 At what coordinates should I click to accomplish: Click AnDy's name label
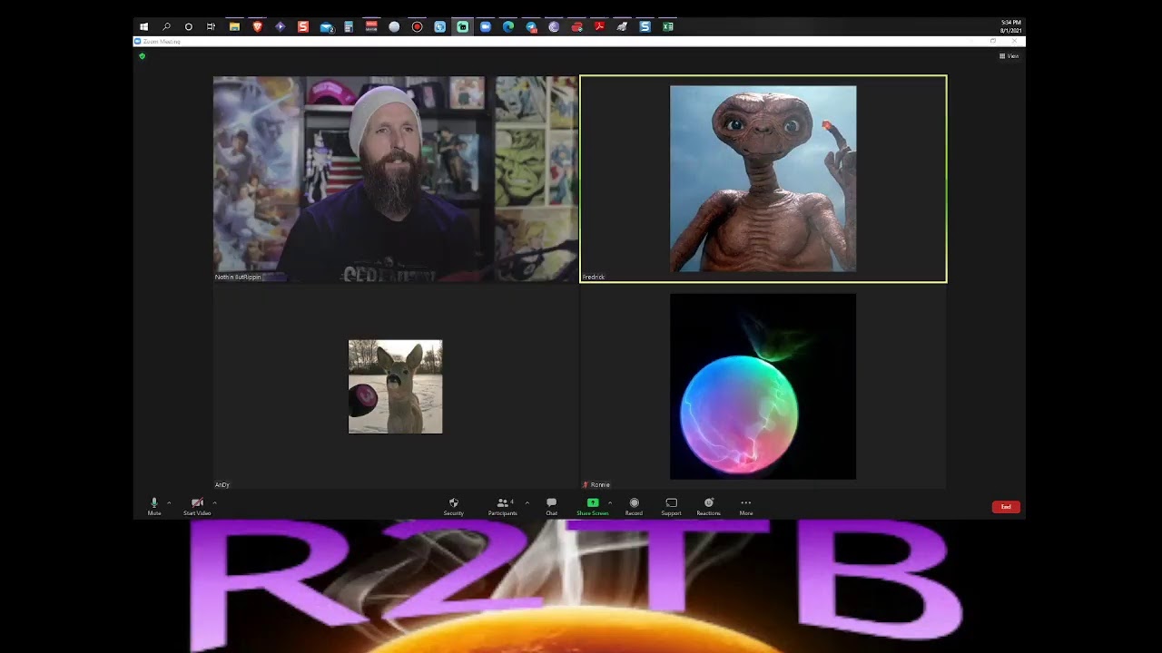tap(222, 485)
